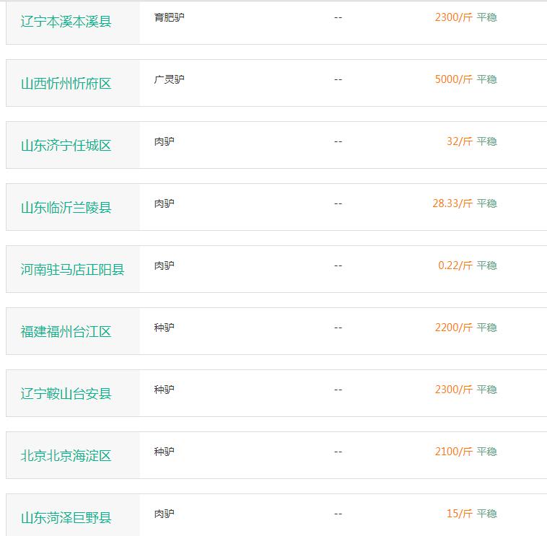Open the 辽宁本溪本溪县 location link
Viewport: 547px width, 536px height.
coord(66,22)
